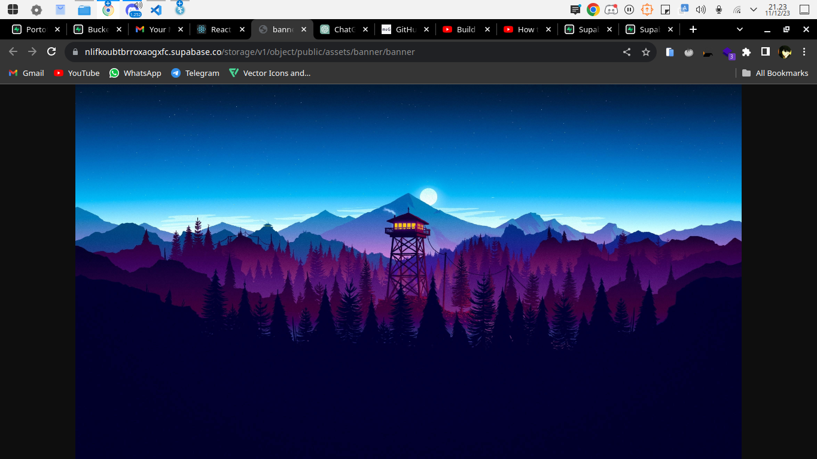Open the browser side panel icon
817x459 pixels.
click(x=765, y=52)
